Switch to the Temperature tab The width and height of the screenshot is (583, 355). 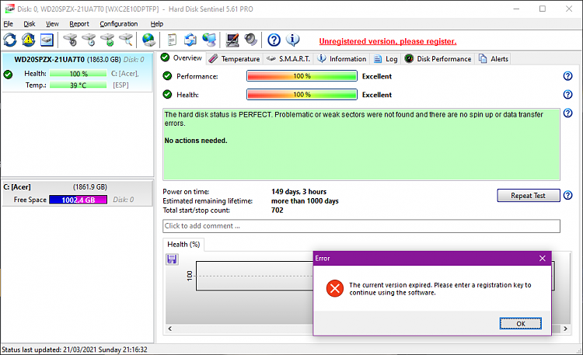click(234, 59)
